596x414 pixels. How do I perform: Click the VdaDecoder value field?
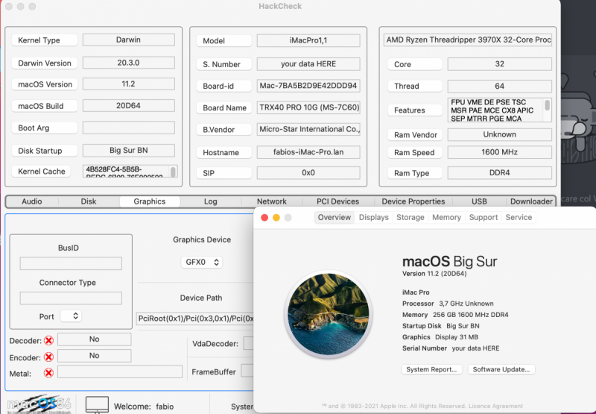[x=249, y=343]
